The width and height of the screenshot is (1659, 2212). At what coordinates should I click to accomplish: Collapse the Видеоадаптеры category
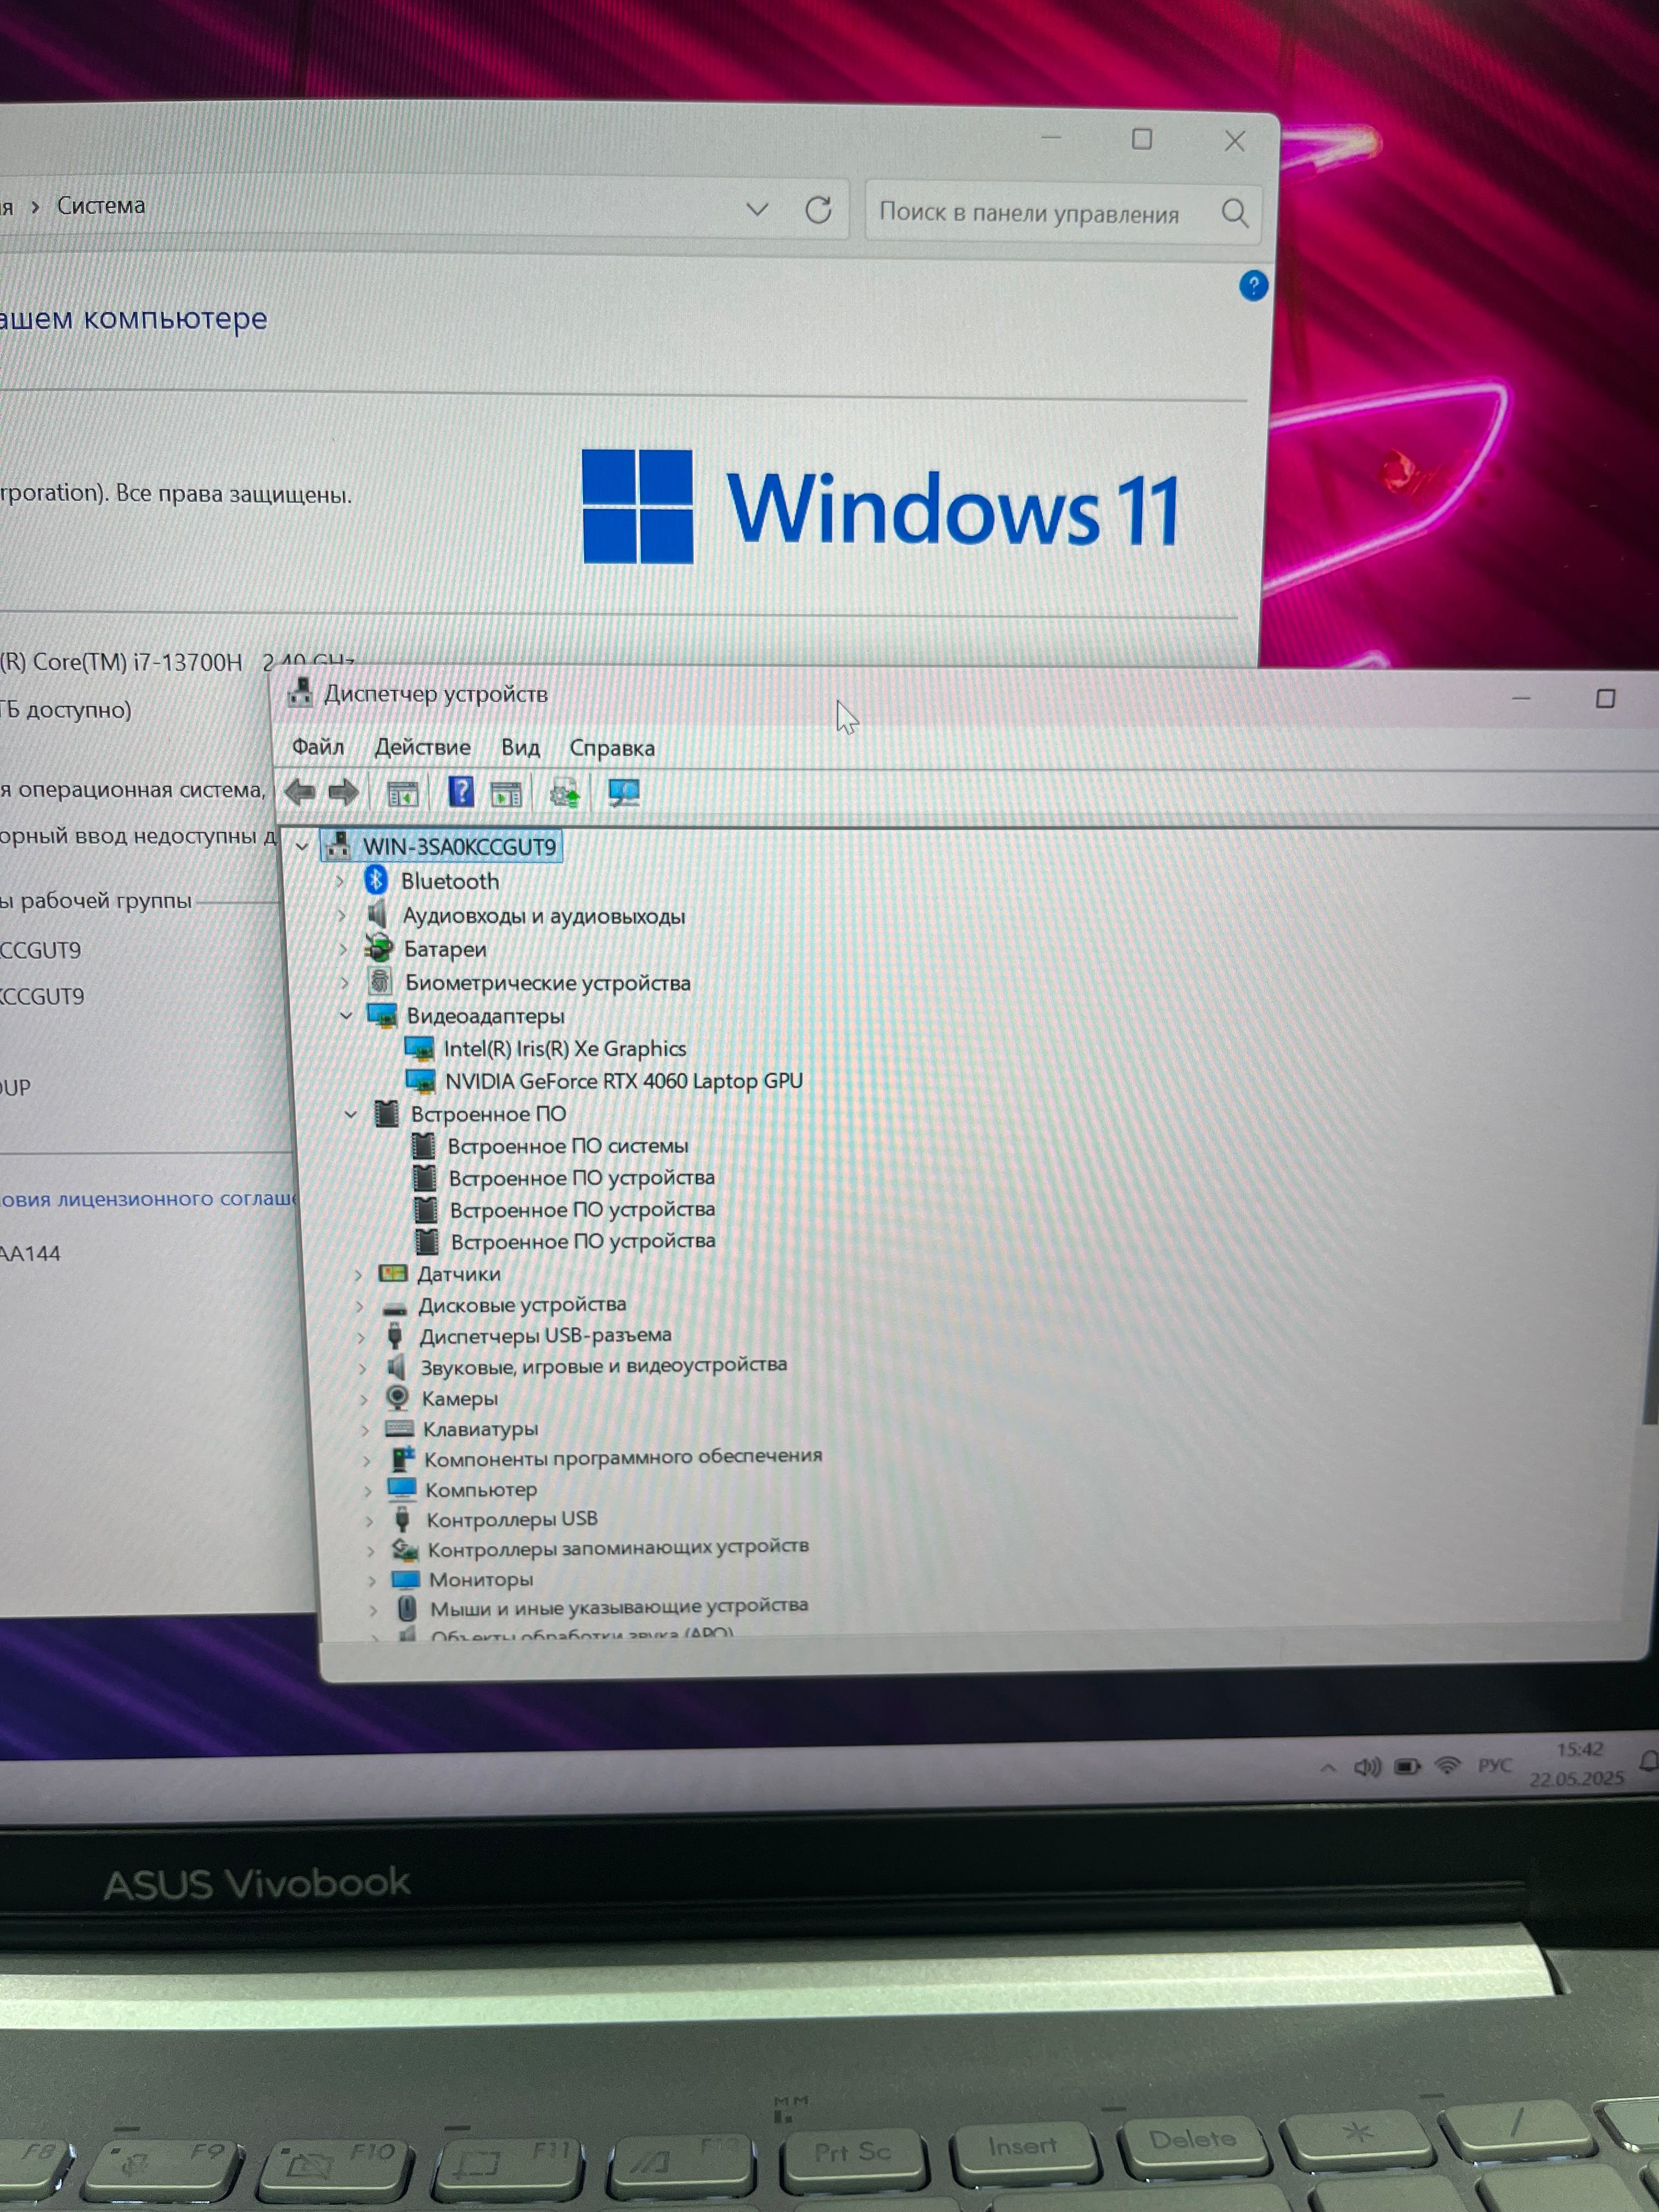(x=346, y=1015)
